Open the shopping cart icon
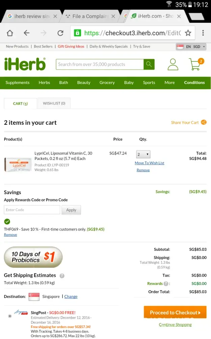 (x=195, y=64)
